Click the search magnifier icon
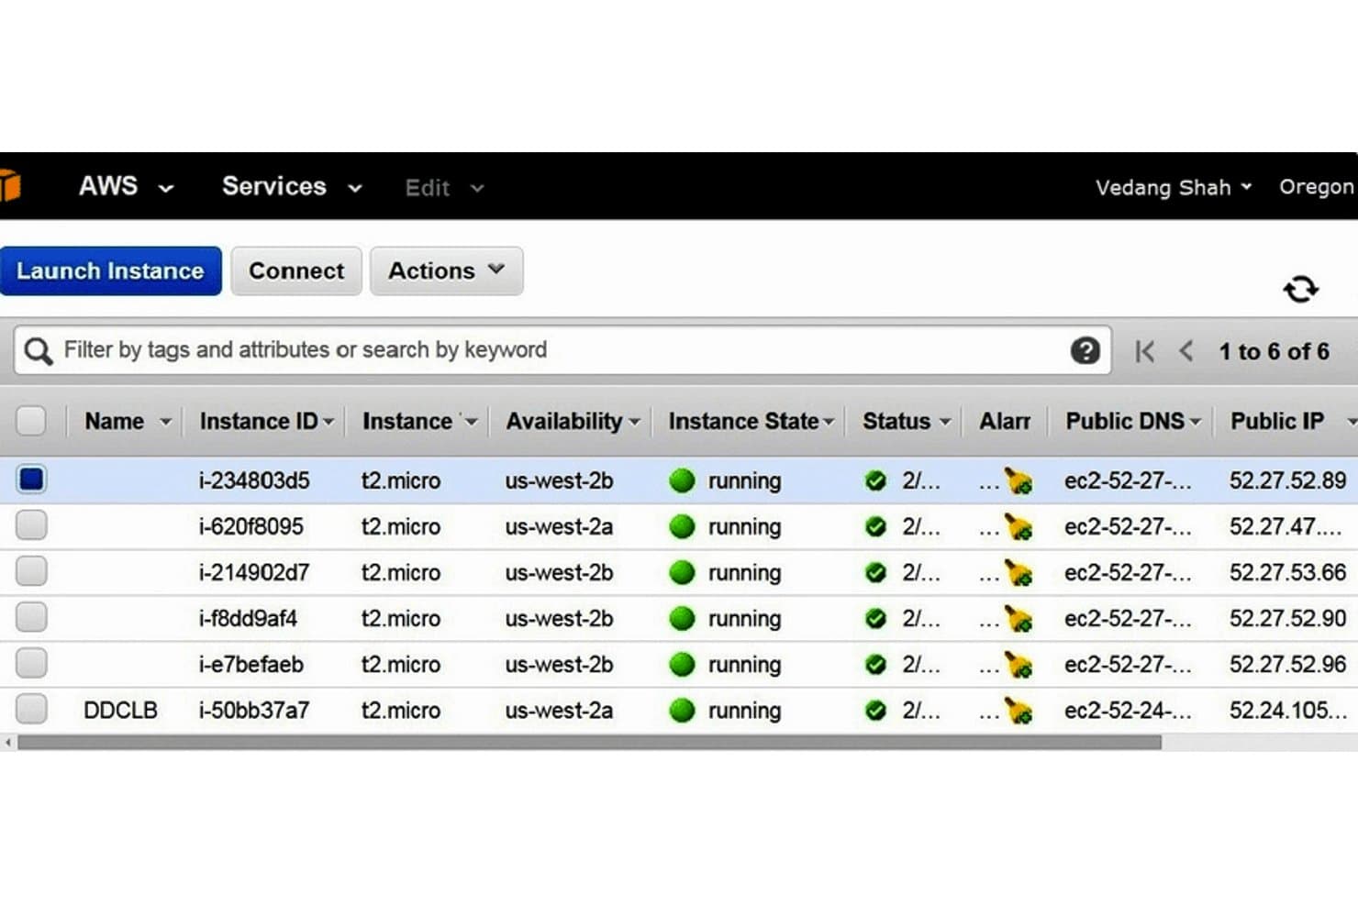This screenshot has height=905, width=1358. 38,351
